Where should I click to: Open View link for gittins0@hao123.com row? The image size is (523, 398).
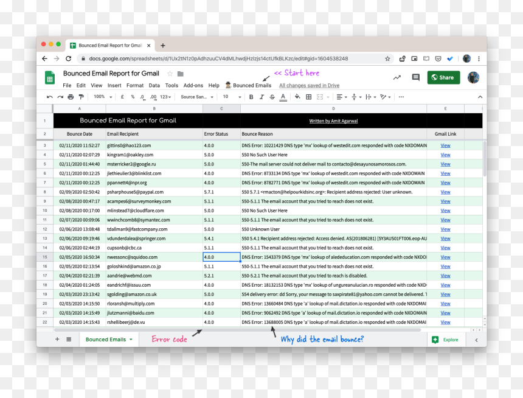coord(445,145)
